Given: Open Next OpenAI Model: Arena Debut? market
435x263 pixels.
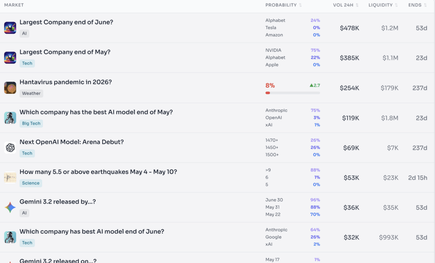Looking at the screenshot, I should [x=72, y=142].
